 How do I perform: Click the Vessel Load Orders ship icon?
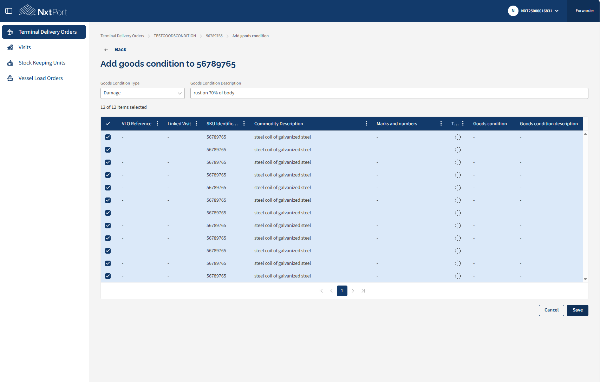coord(10,78)
